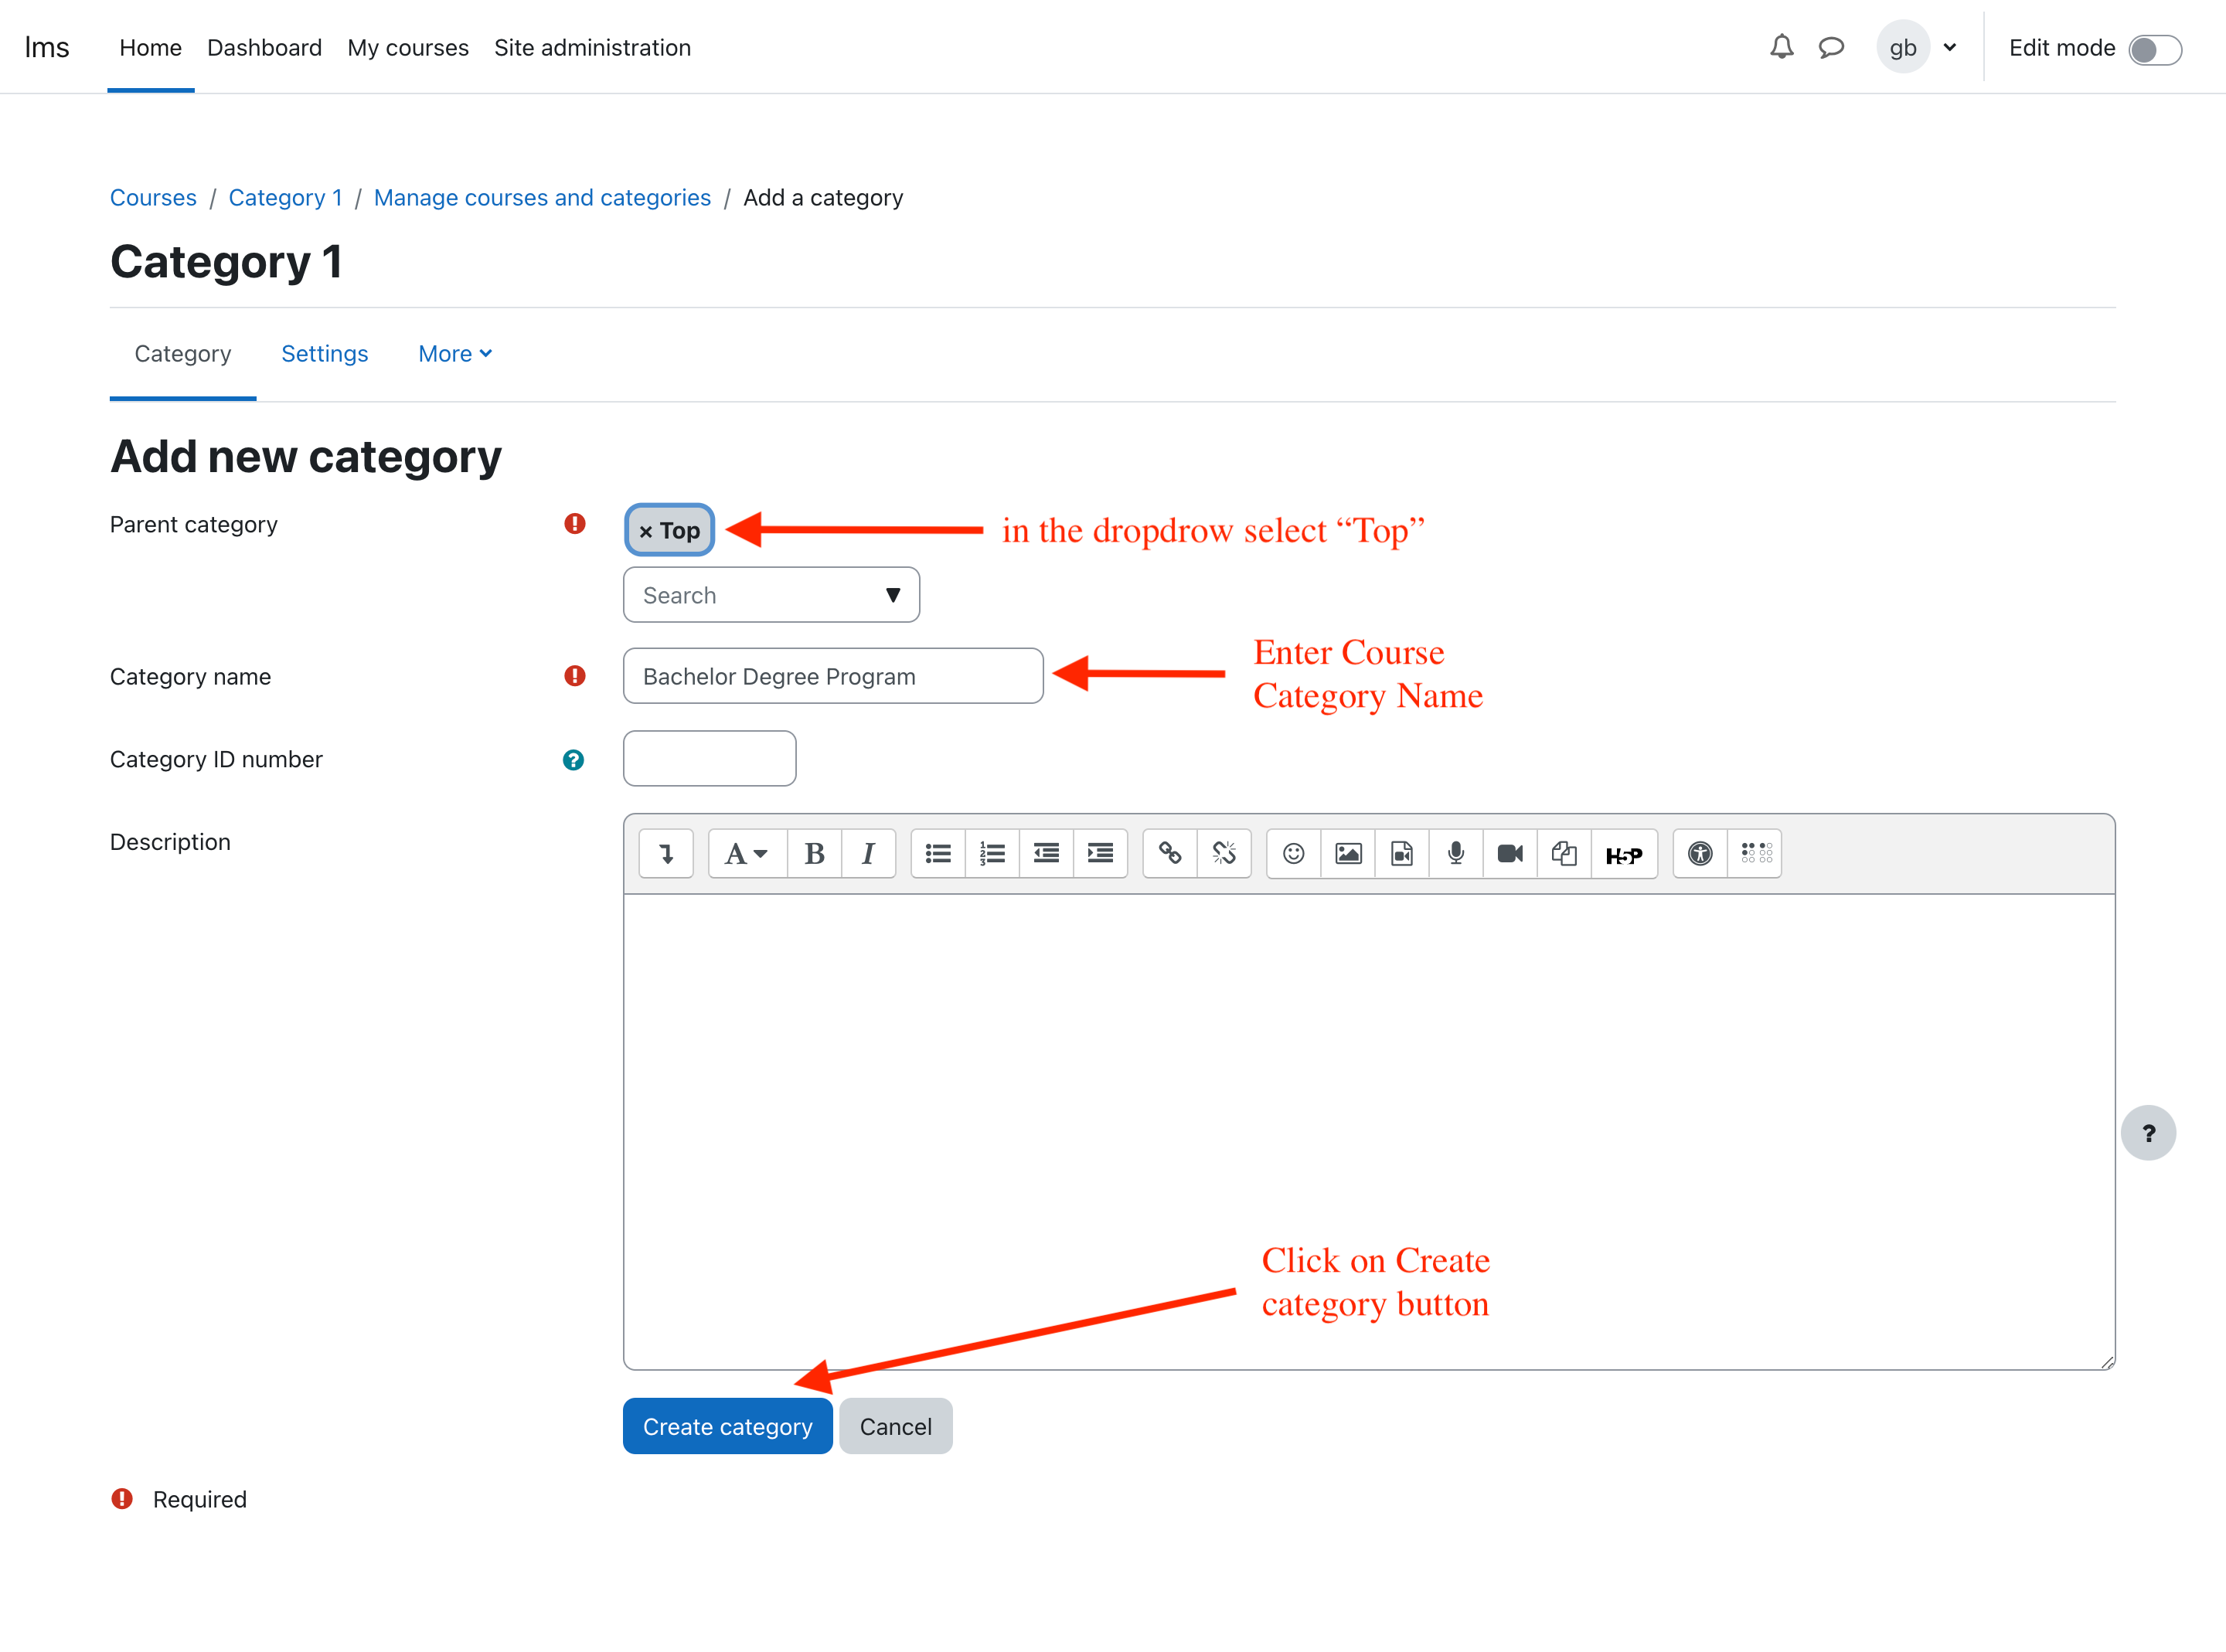Click the emoji picker smiley icon
2226x1652 pixels.
coord(1294,853)
